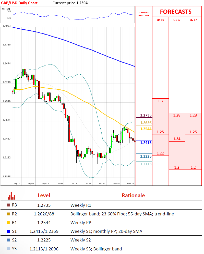Click the Sep 05 date label
This screenshot has height=254, width=204.
17,183
